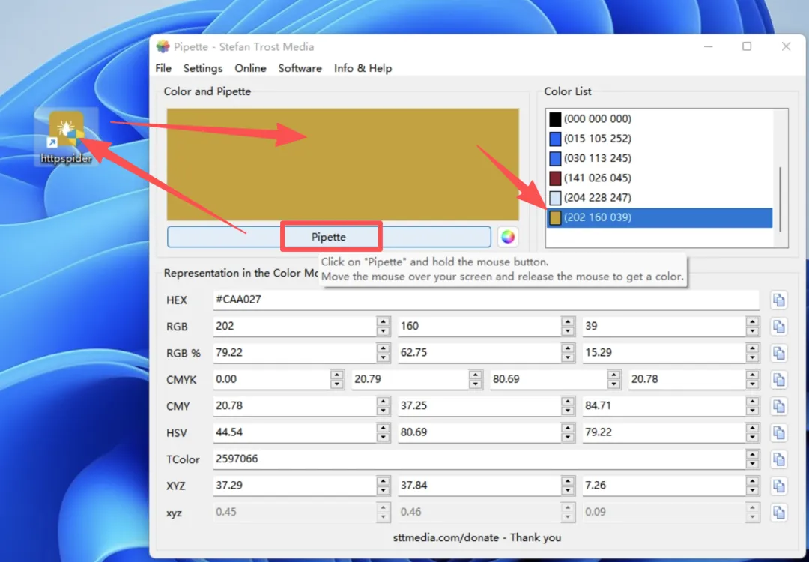Copy the XYZ row values
Screen dimensions: 809x562
coord(779,486)
